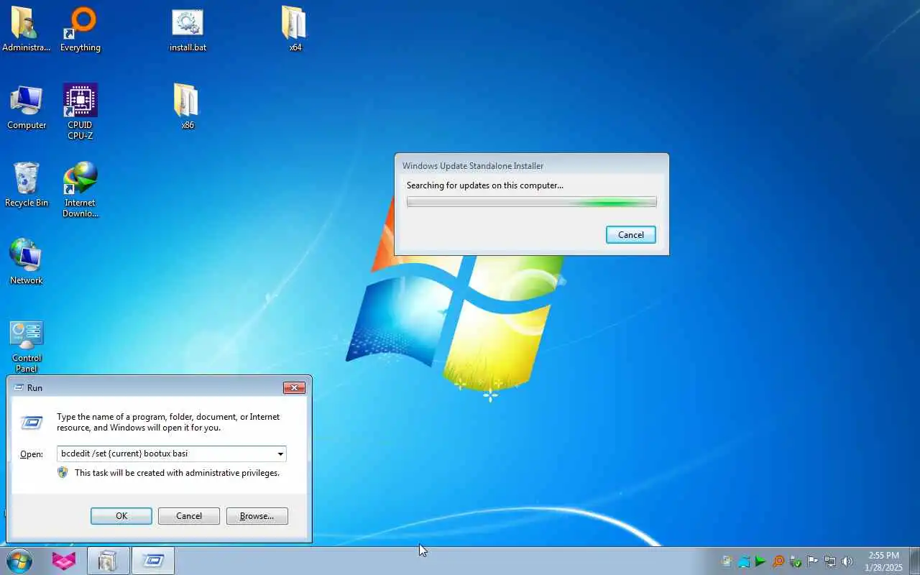Cancel the Windows Update Standalone Installer search
This screenshot has width=920, height=575.
631,235
